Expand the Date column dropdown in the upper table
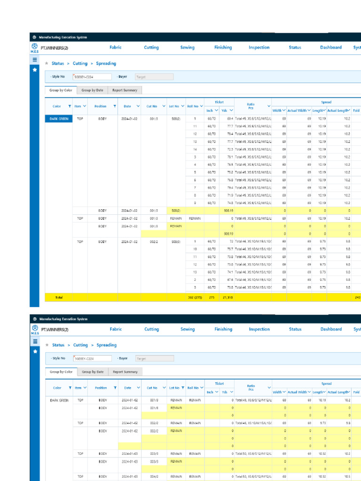Screen dimensions: 361x481 (138, 106)
